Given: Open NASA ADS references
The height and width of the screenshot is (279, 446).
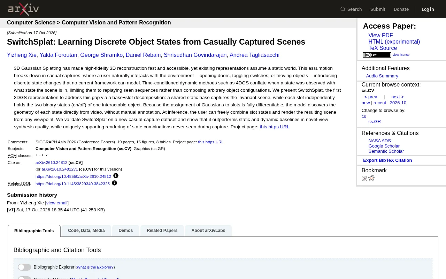Looking at the screenshot, I should pos(380,141).
